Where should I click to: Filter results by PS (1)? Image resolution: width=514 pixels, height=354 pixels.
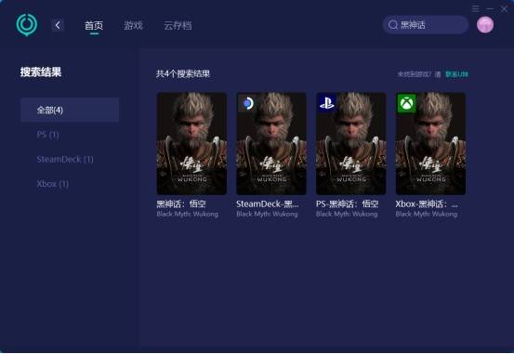coord(47,135)
